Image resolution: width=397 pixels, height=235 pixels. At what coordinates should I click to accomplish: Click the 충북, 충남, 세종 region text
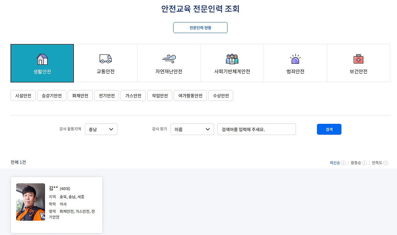pos(72,197)
